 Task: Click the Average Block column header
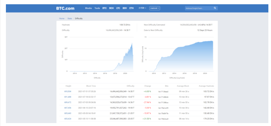click(x=183, y=86)
